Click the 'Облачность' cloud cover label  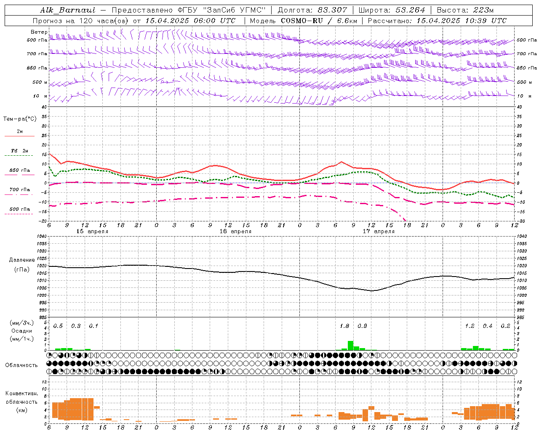[21, 365]
